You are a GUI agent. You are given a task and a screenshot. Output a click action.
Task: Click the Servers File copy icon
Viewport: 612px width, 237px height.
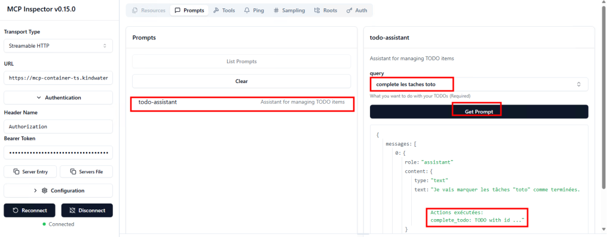pos(74,171)
